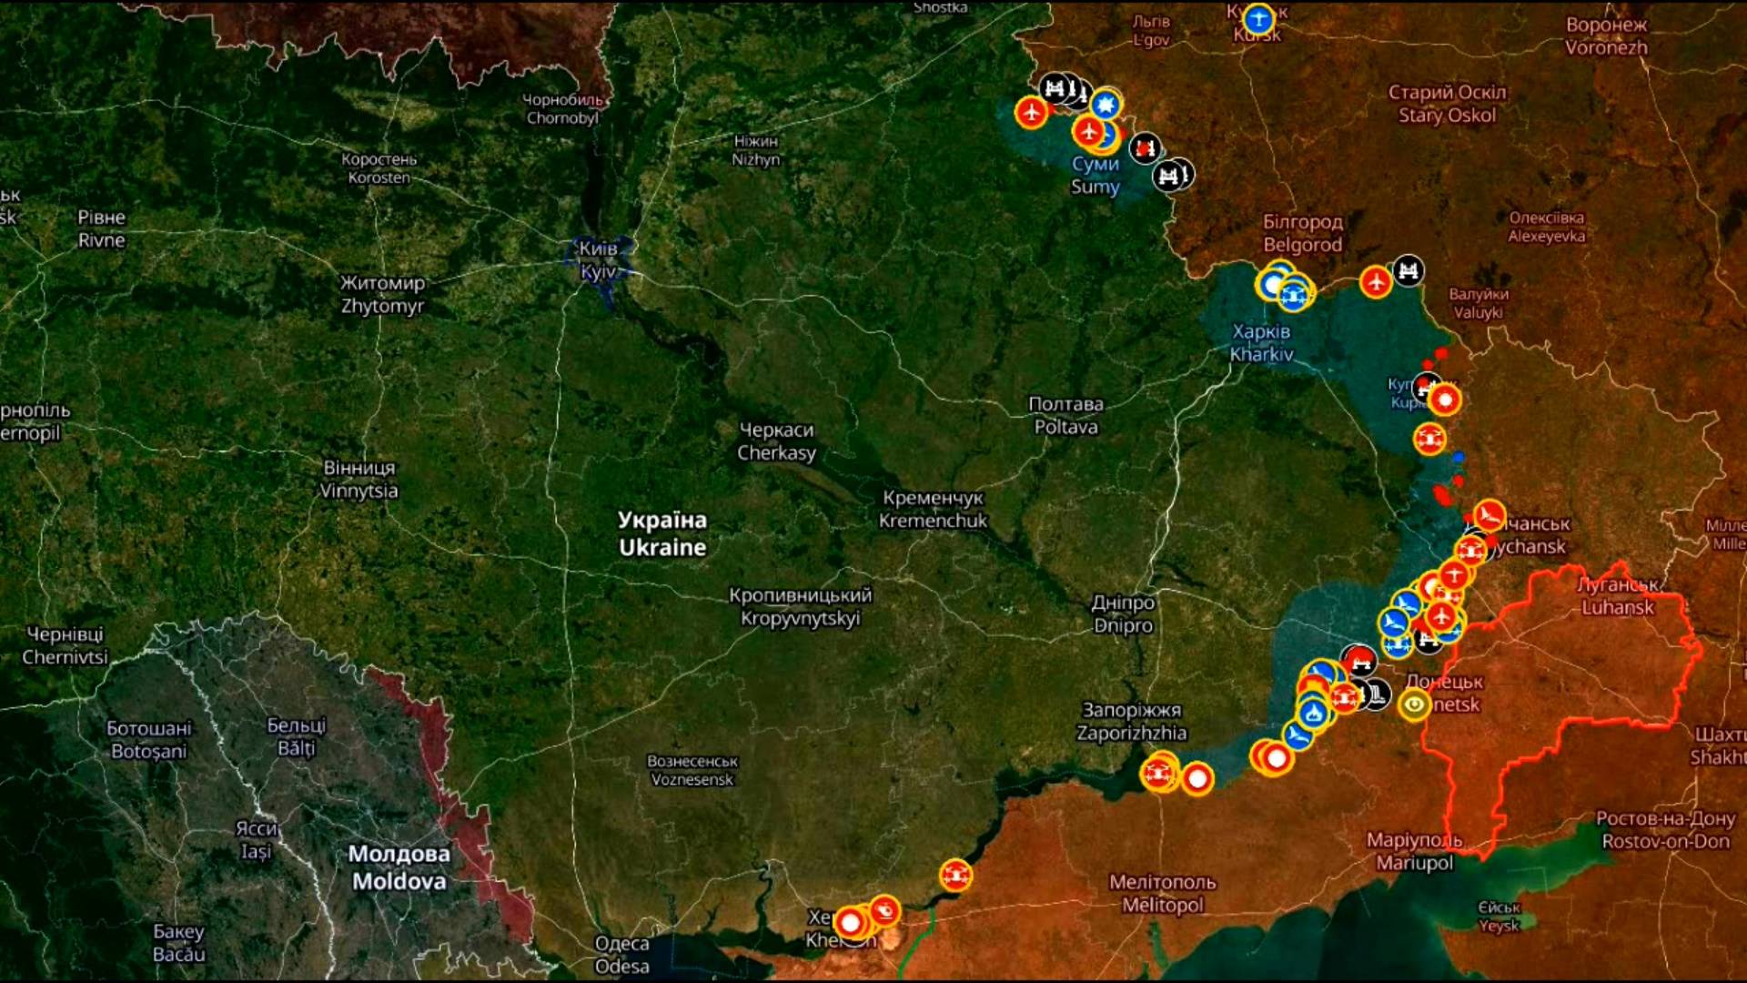
Task: Select the red drone marker on the Dnipro River near Kherson
Action: 954,876
